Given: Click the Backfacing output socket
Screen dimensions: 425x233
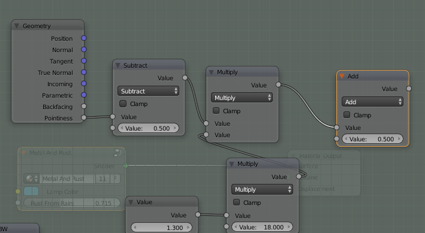Looking at the screenshot, I should pyautogui.click(x=84, y=106).
